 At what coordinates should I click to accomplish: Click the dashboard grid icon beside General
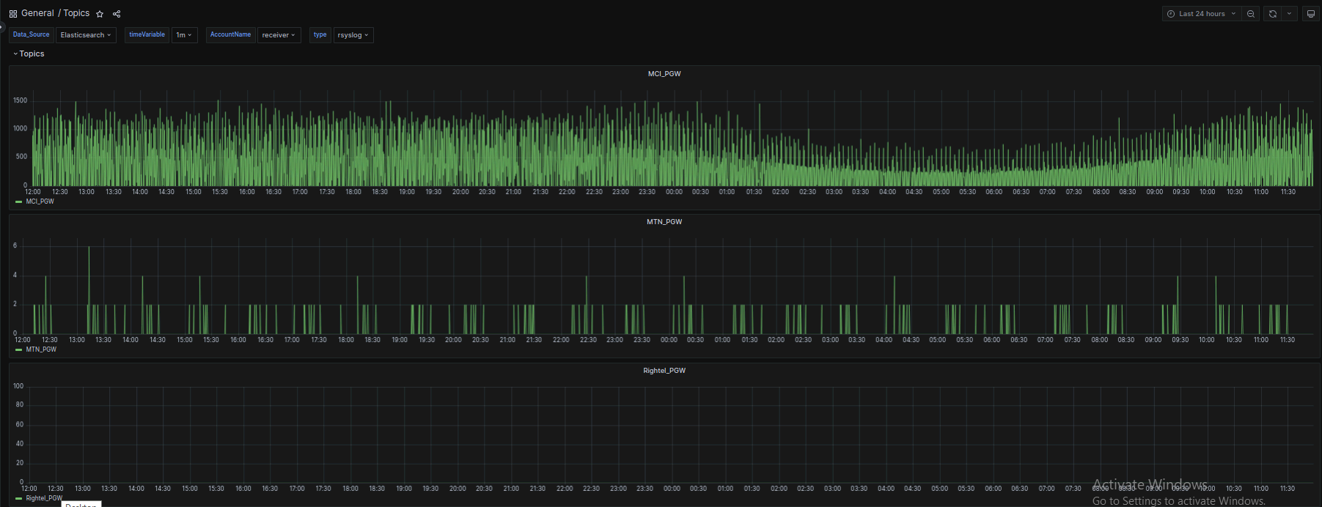point(13,14)
